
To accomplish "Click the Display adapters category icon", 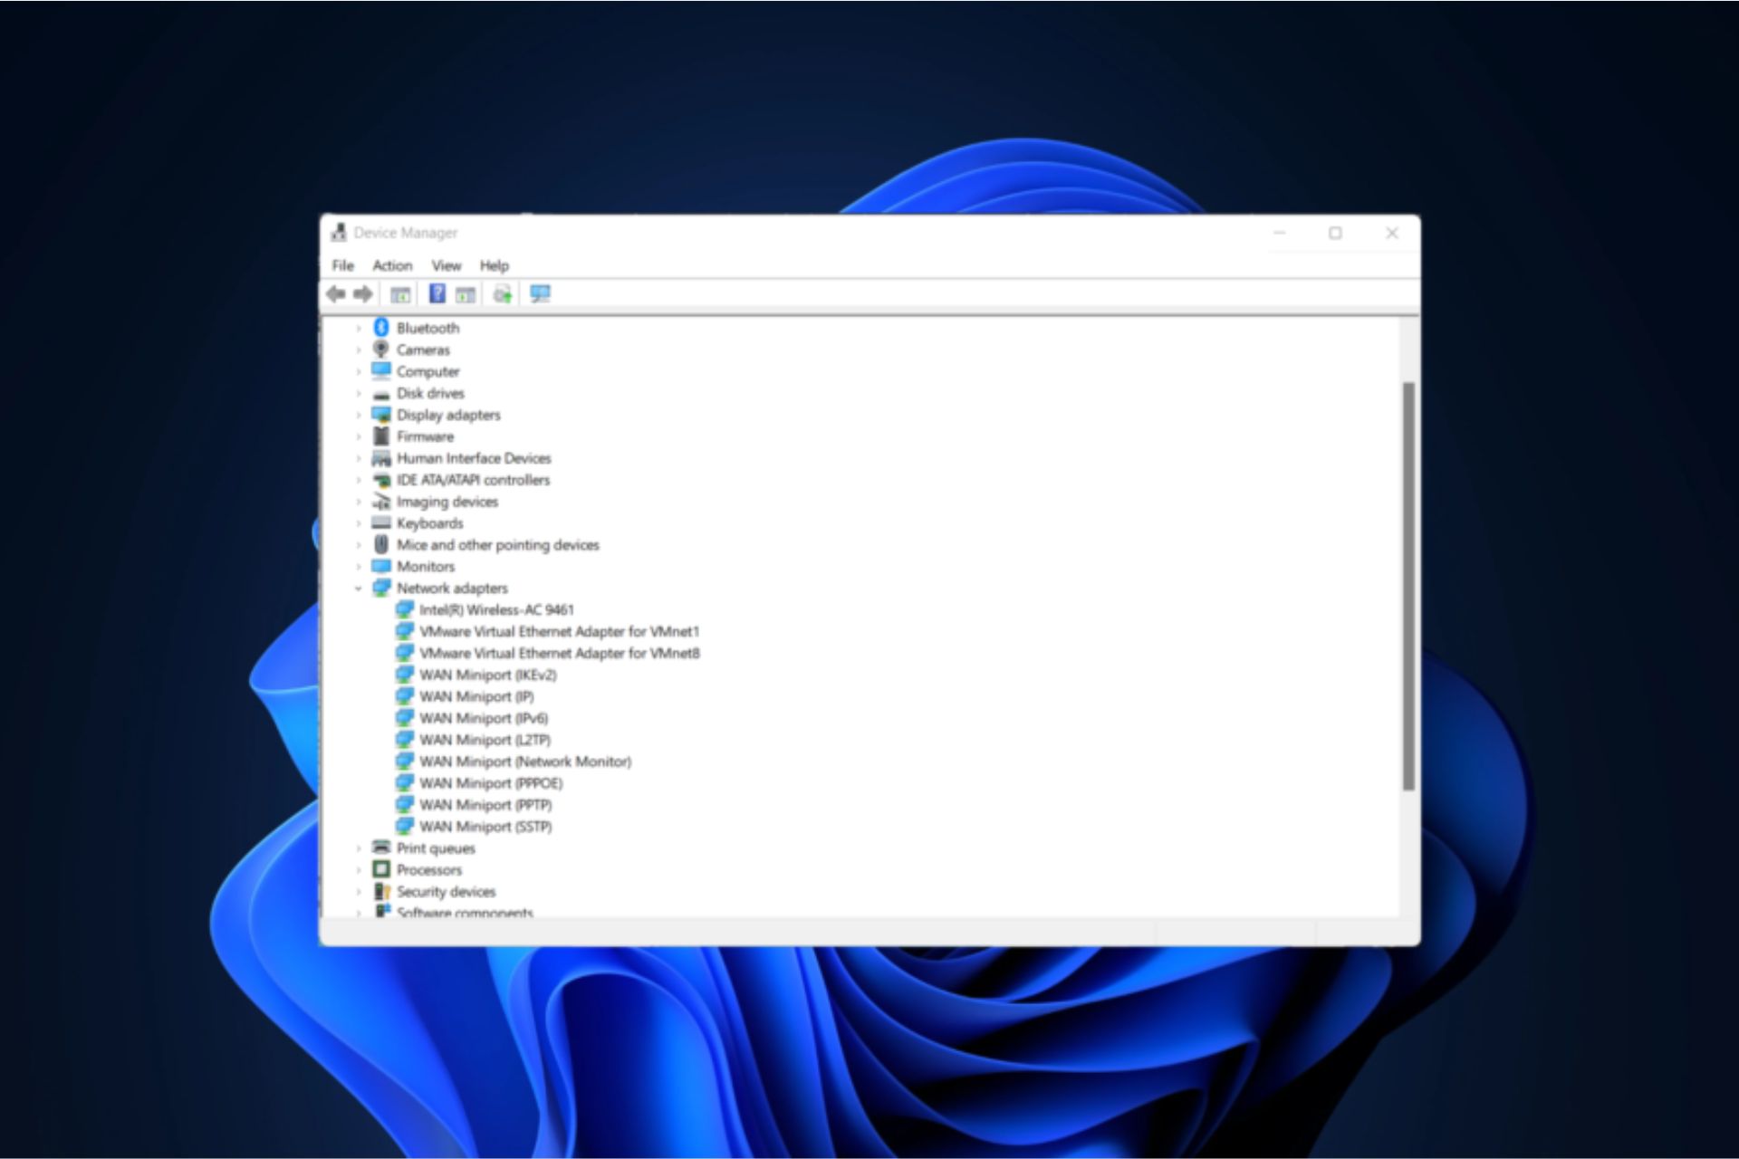I will tap(381, 415).
